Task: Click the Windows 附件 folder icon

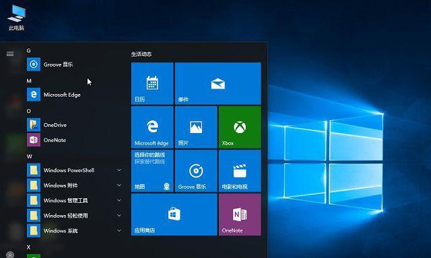Action: [34, 185]
